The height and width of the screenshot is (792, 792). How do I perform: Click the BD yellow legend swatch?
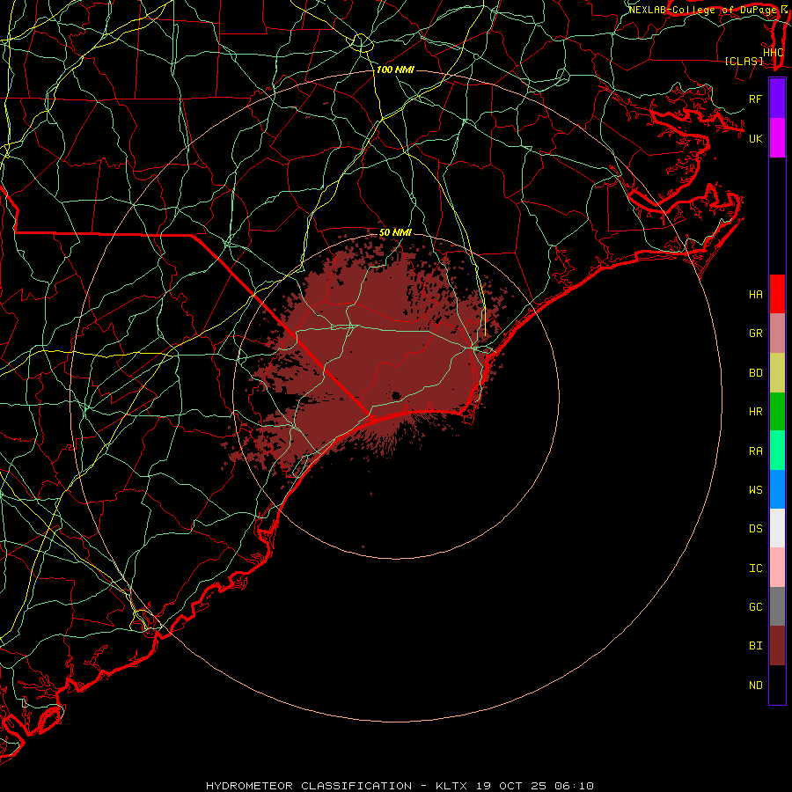(x=777, y=373)
